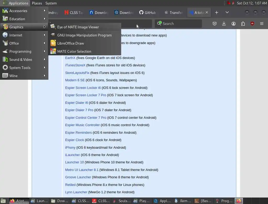Close the active 'A tot' tab
This screenshot has height=204, width=268.
pos(207,12)
